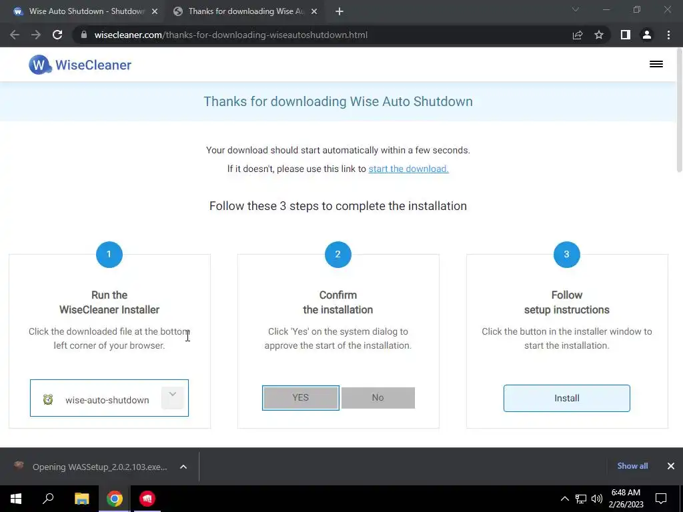
Task: Click the No button
Action: [x=378, y=397]
